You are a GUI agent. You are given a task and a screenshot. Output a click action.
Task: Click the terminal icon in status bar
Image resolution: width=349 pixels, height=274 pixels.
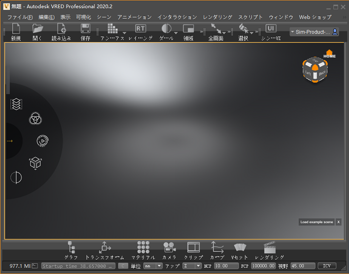click(35, 266)
